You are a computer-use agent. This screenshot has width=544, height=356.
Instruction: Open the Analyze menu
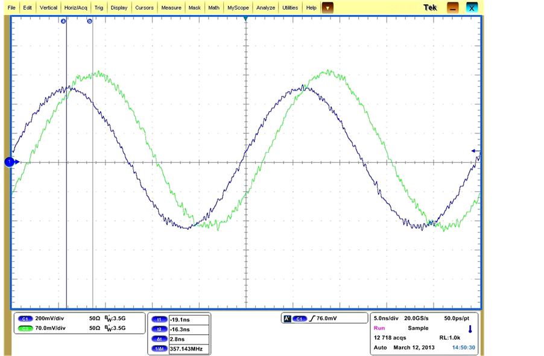[266, 8]
